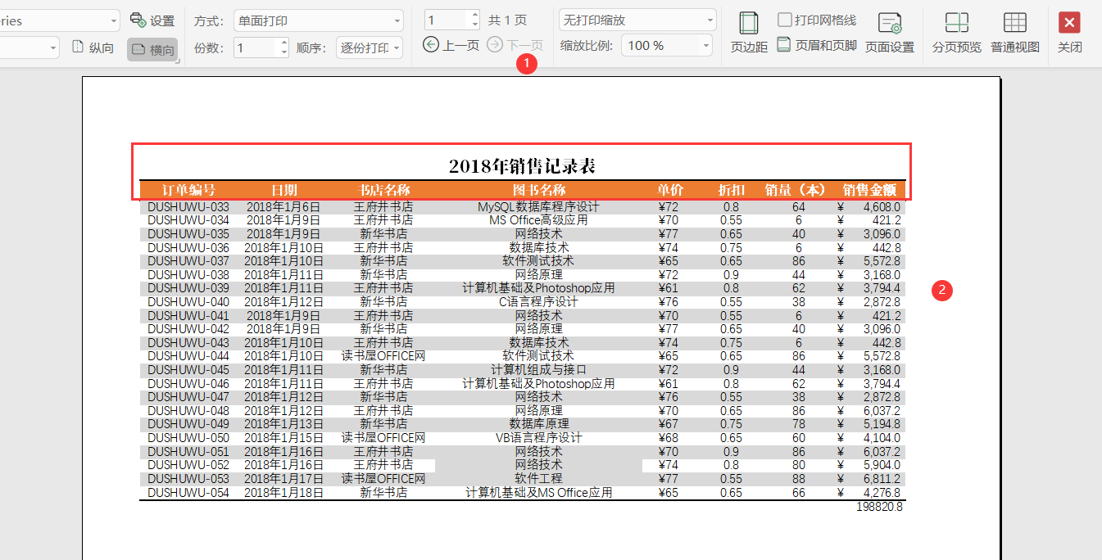
Task: Open the 页边距 (margins) settings icon
Action: click(747, 33)
